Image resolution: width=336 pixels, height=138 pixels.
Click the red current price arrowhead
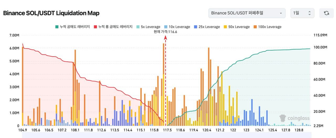click(x=165, y=38)
